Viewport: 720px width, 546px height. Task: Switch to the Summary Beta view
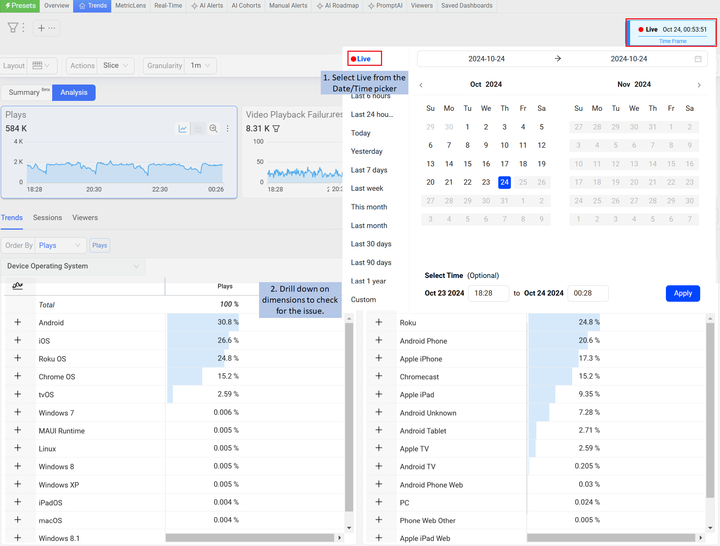[27, 93]
